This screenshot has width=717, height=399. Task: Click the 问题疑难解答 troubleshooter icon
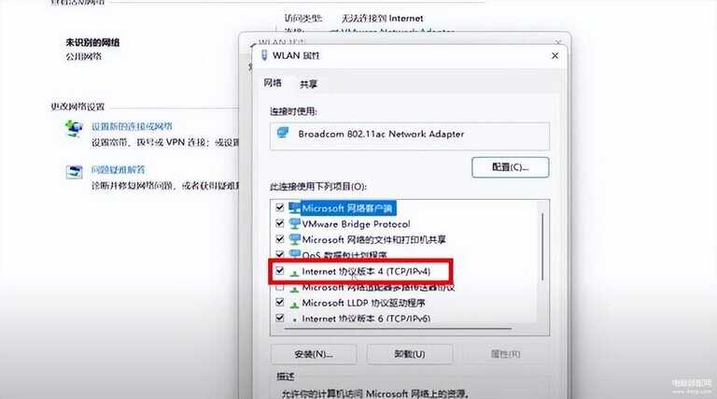click(x=74, y=172)
